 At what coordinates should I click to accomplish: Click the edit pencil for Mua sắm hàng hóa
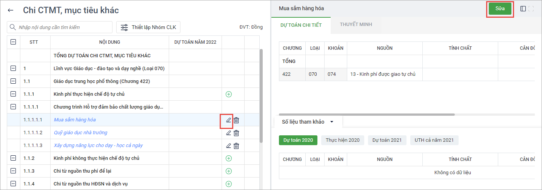228,120
